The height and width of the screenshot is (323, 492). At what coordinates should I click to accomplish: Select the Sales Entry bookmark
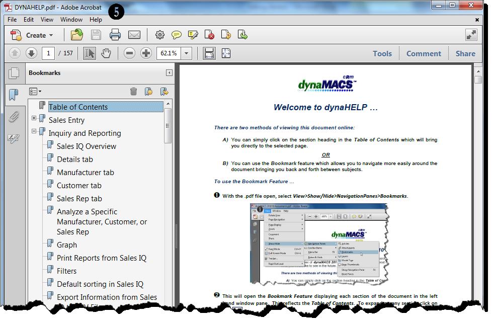(66, 120)
